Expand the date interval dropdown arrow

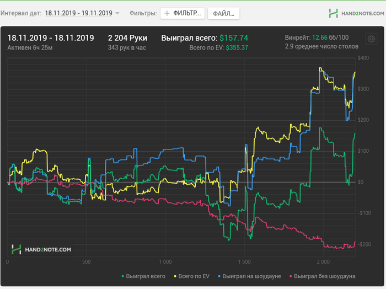click(117, 13)
